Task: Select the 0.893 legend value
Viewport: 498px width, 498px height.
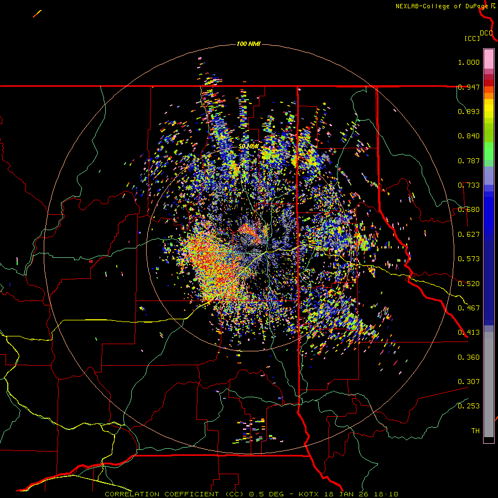Action: pos(469,111)
